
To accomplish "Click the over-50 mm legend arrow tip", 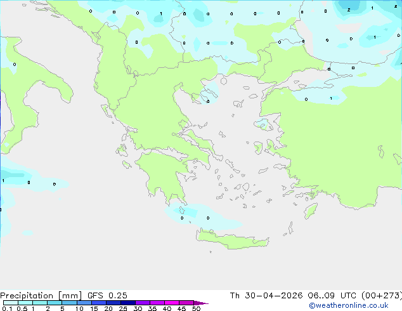I will [x=201, y=303].
